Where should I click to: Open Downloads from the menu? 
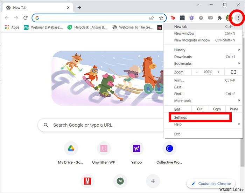point(203,57)
